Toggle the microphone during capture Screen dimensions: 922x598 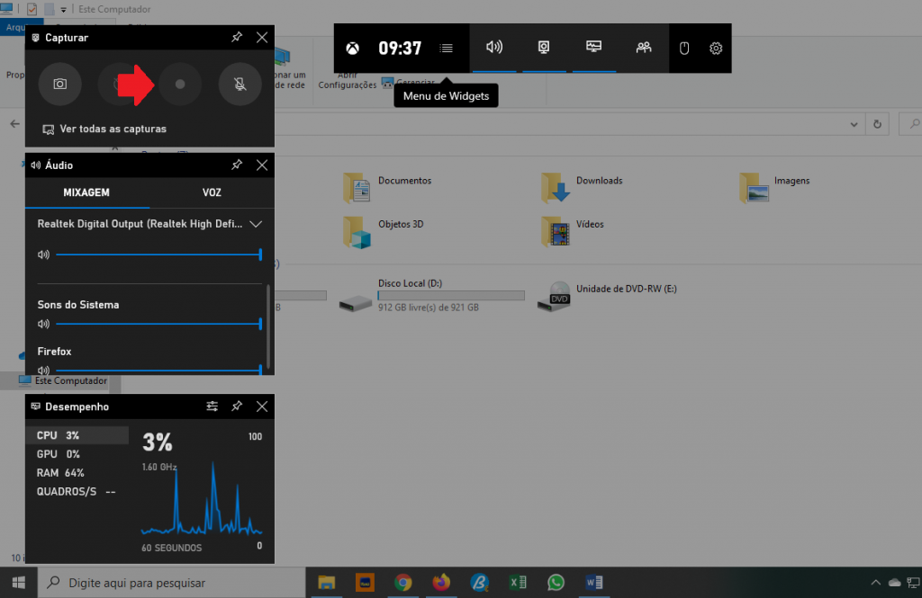pyautogui.click(x=240, y=85)
